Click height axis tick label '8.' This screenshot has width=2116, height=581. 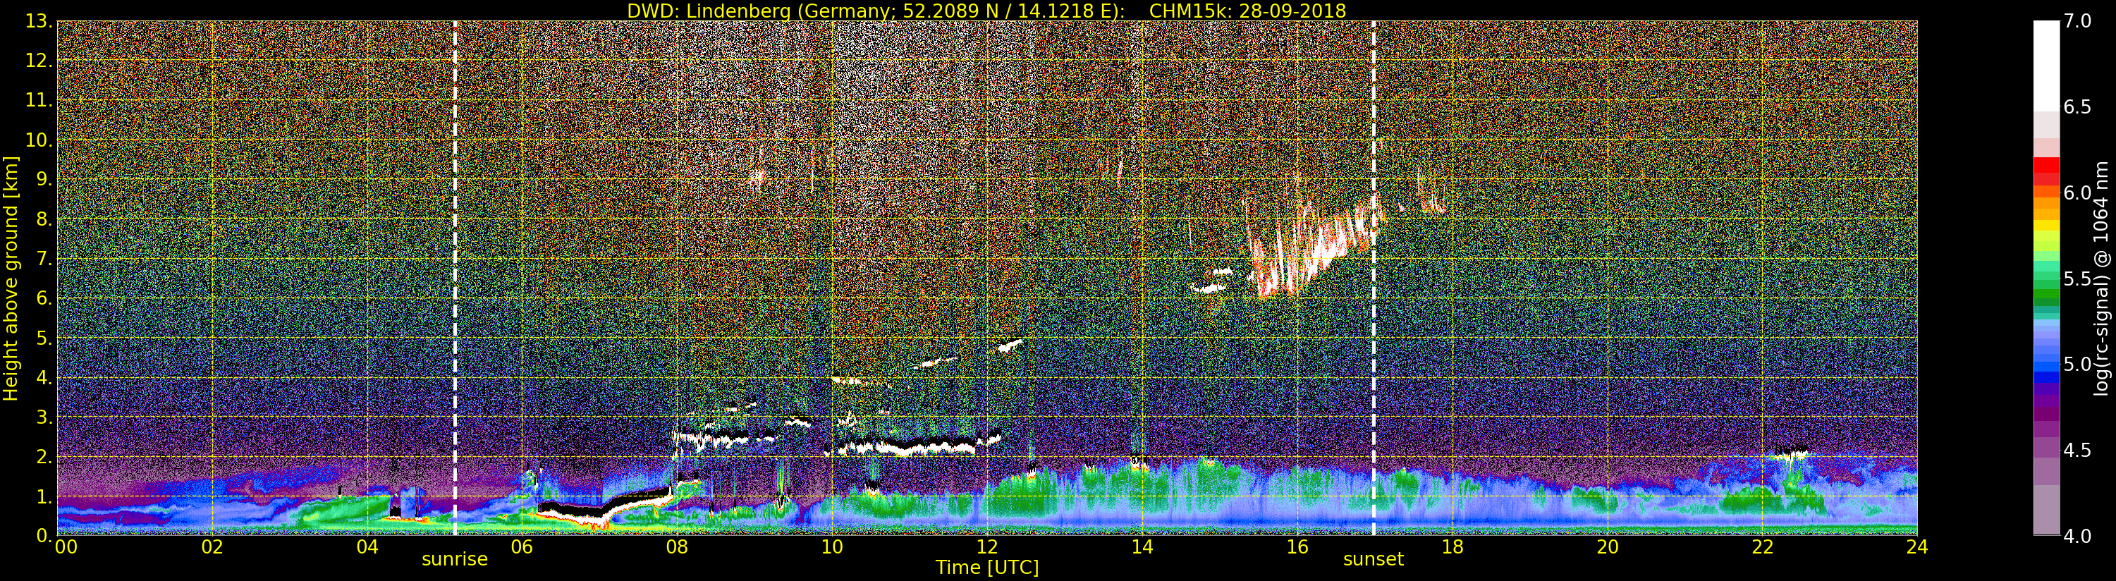point(44,219)
